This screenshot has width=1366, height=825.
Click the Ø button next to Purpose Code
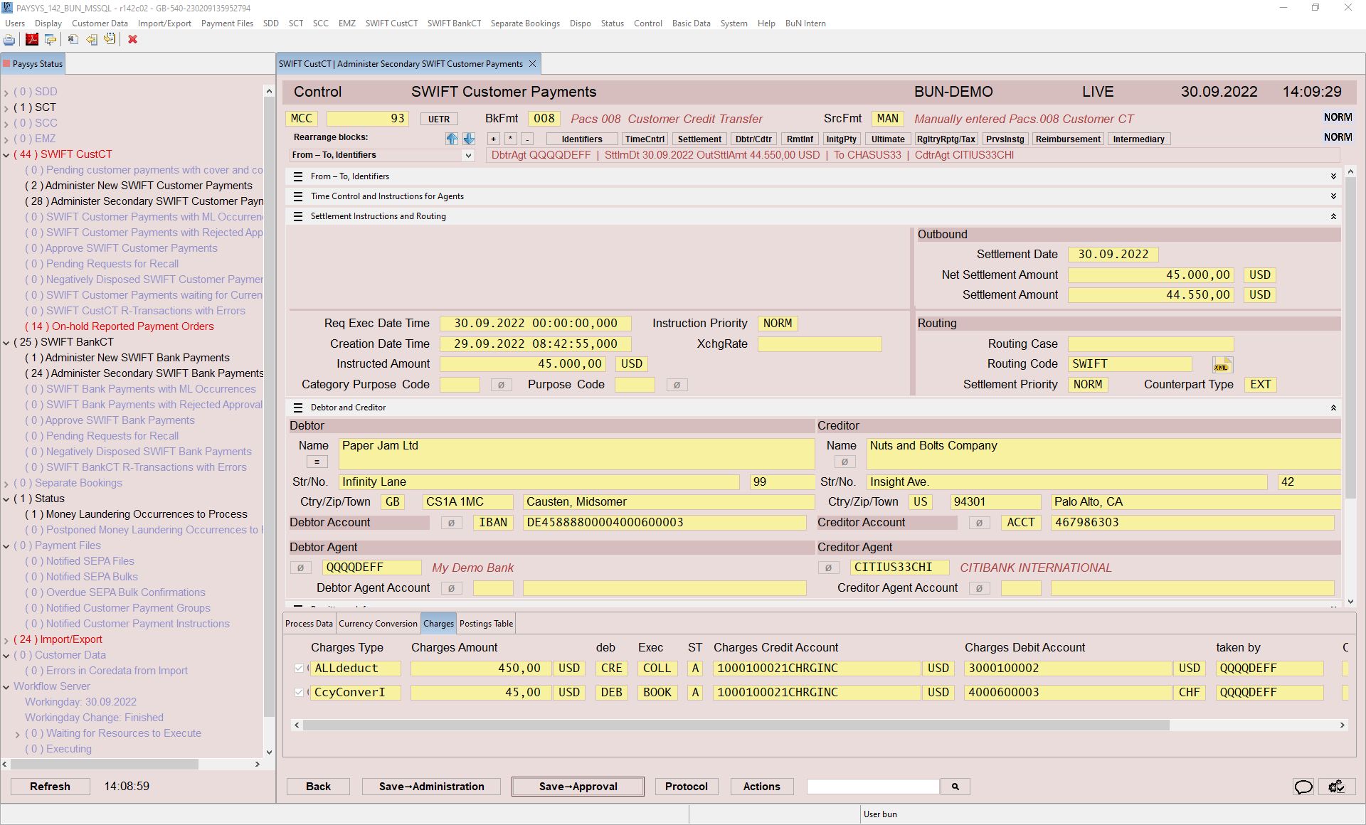tap(677, 385)
